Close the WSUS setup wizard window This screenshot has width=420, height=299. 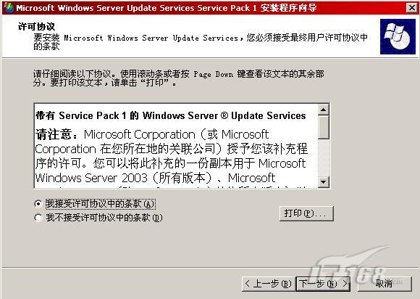tap(411, 7)
